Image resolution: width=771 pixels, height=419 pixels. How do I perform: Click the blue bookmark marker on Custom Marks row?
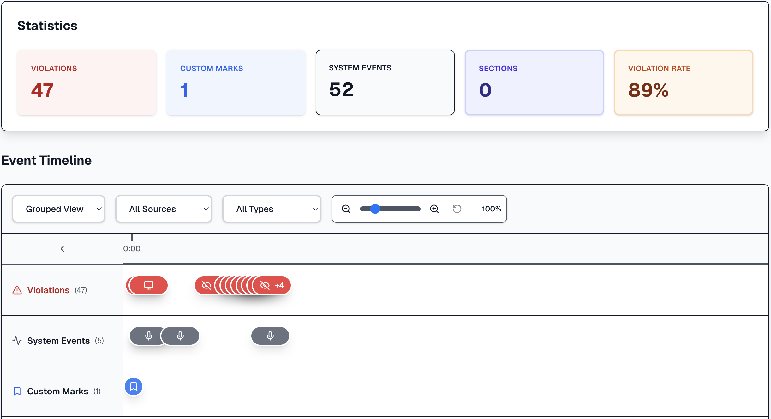[x=134, y=386]
